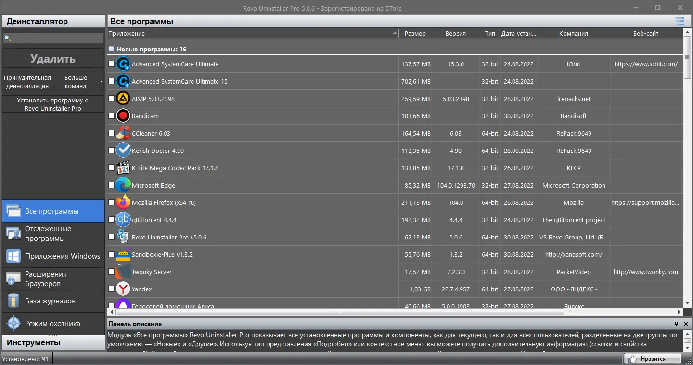The width and height of the screenshot is (693, 365).
Task: Click the Advanced SystemCare Ultimate 15 row icon
Action: click(x=124, y=81)
